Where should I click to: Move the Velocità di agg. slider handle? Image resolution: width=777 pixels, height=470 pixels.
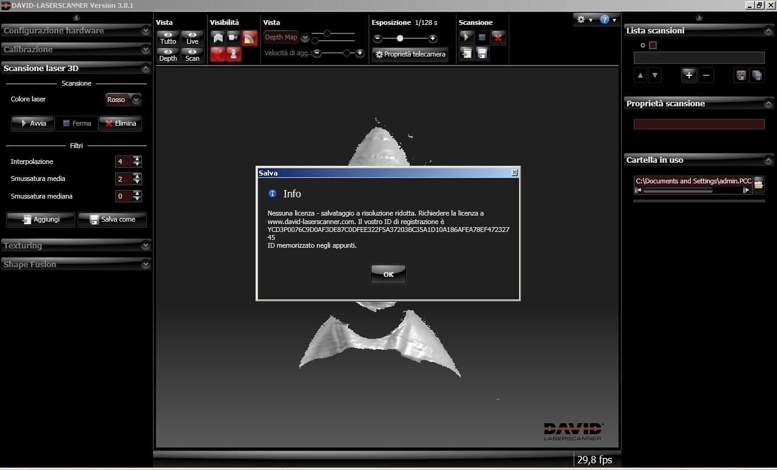[347, 53]
